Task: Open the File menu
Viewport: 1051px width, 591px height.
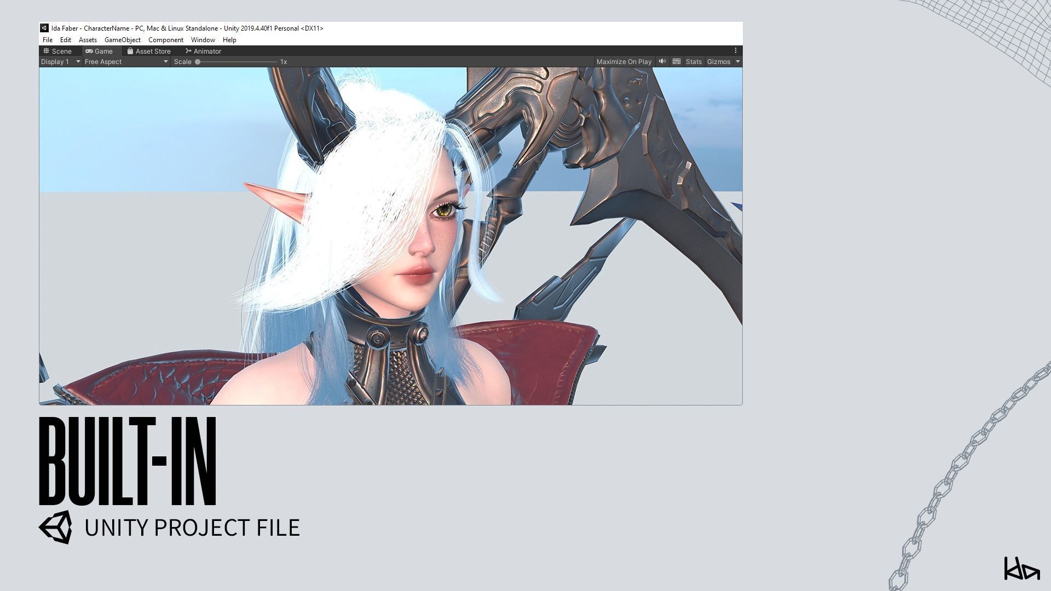Action: (x=48, y=40)
